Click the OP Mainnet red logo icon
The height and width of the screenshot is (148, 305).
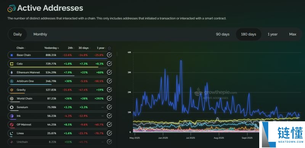pyautogui.click(x=12, y=125)
